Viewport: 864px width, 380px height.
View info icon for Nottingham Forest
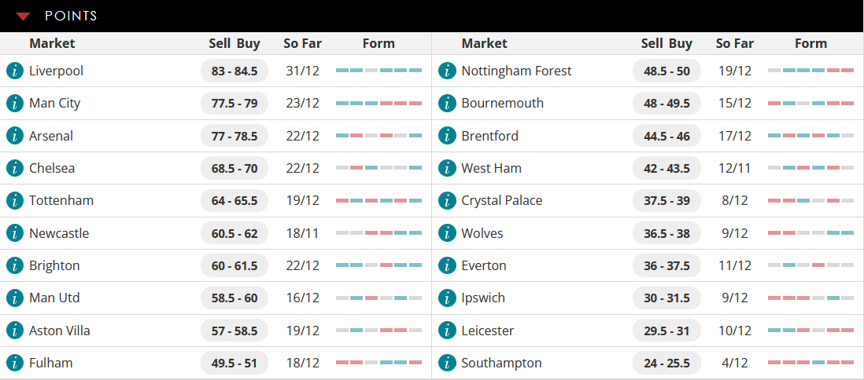point(447,71)
